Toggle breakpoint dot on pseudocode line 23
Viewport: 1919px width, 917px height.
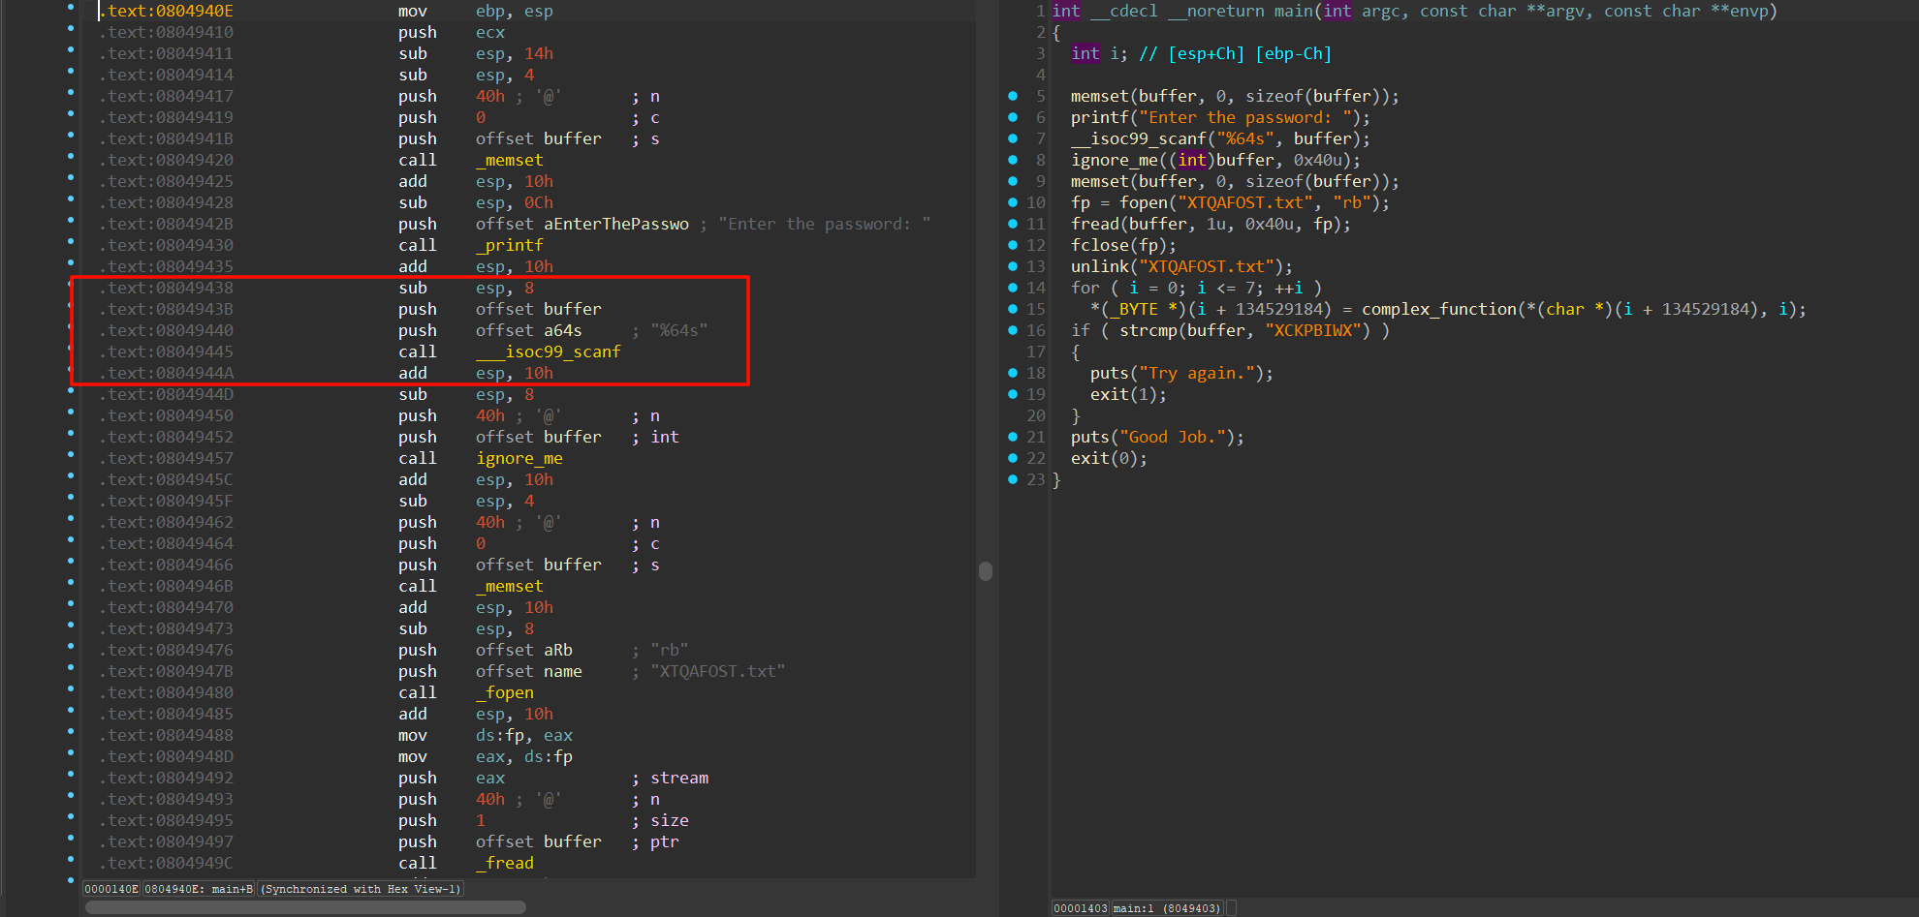pyautogui.click(x=1013, y=479)
